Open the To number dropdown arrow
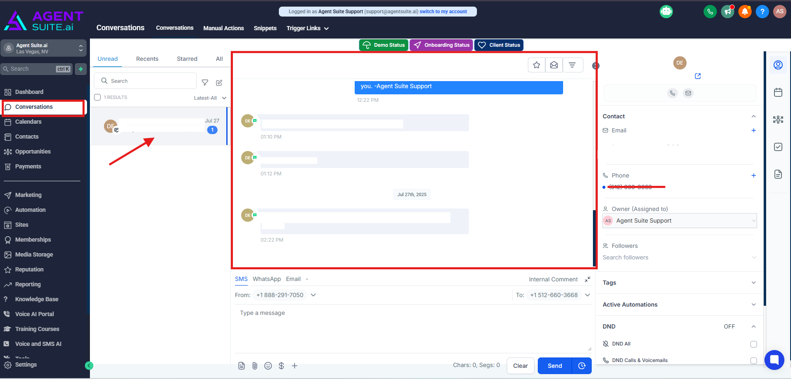Screen dimensions: 791x379 (588, 295)
